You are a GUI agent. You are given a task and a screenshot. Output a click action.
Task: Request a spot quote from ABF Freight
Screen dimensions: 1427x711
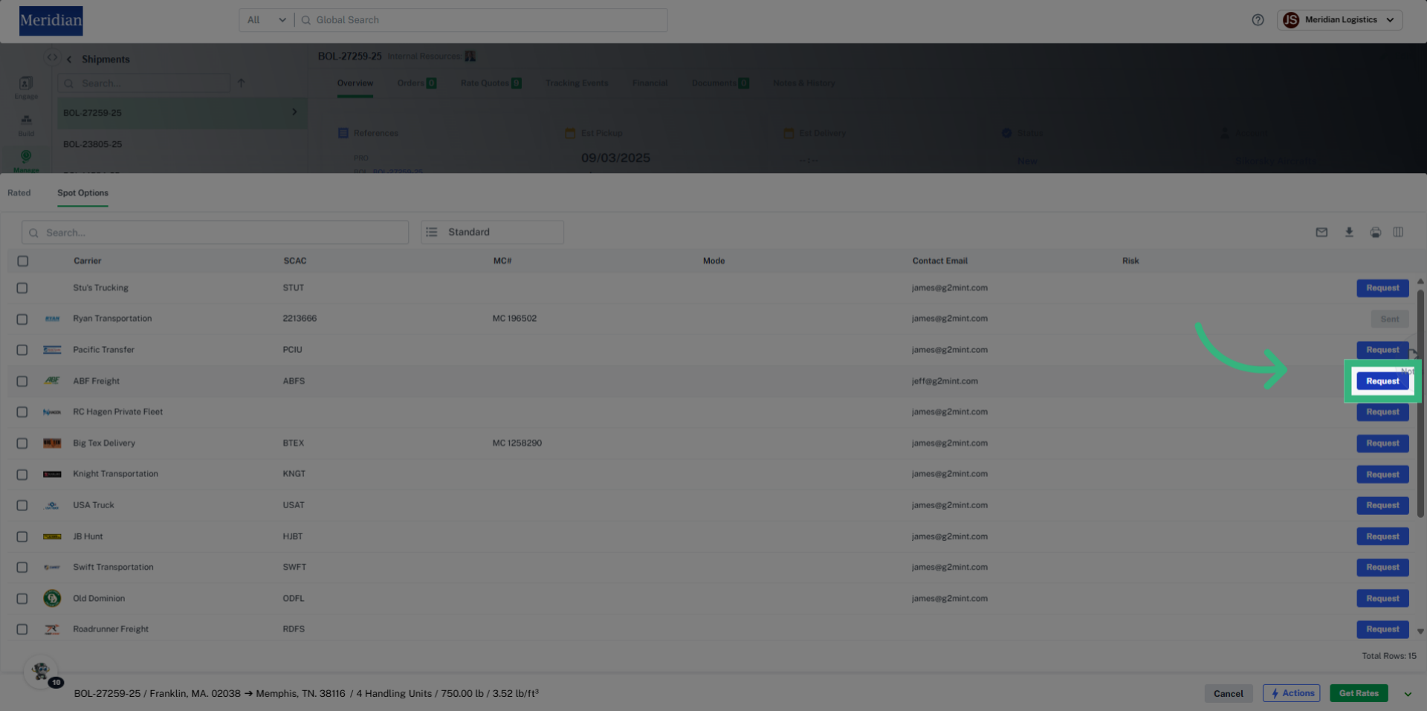click(1382, 381)
